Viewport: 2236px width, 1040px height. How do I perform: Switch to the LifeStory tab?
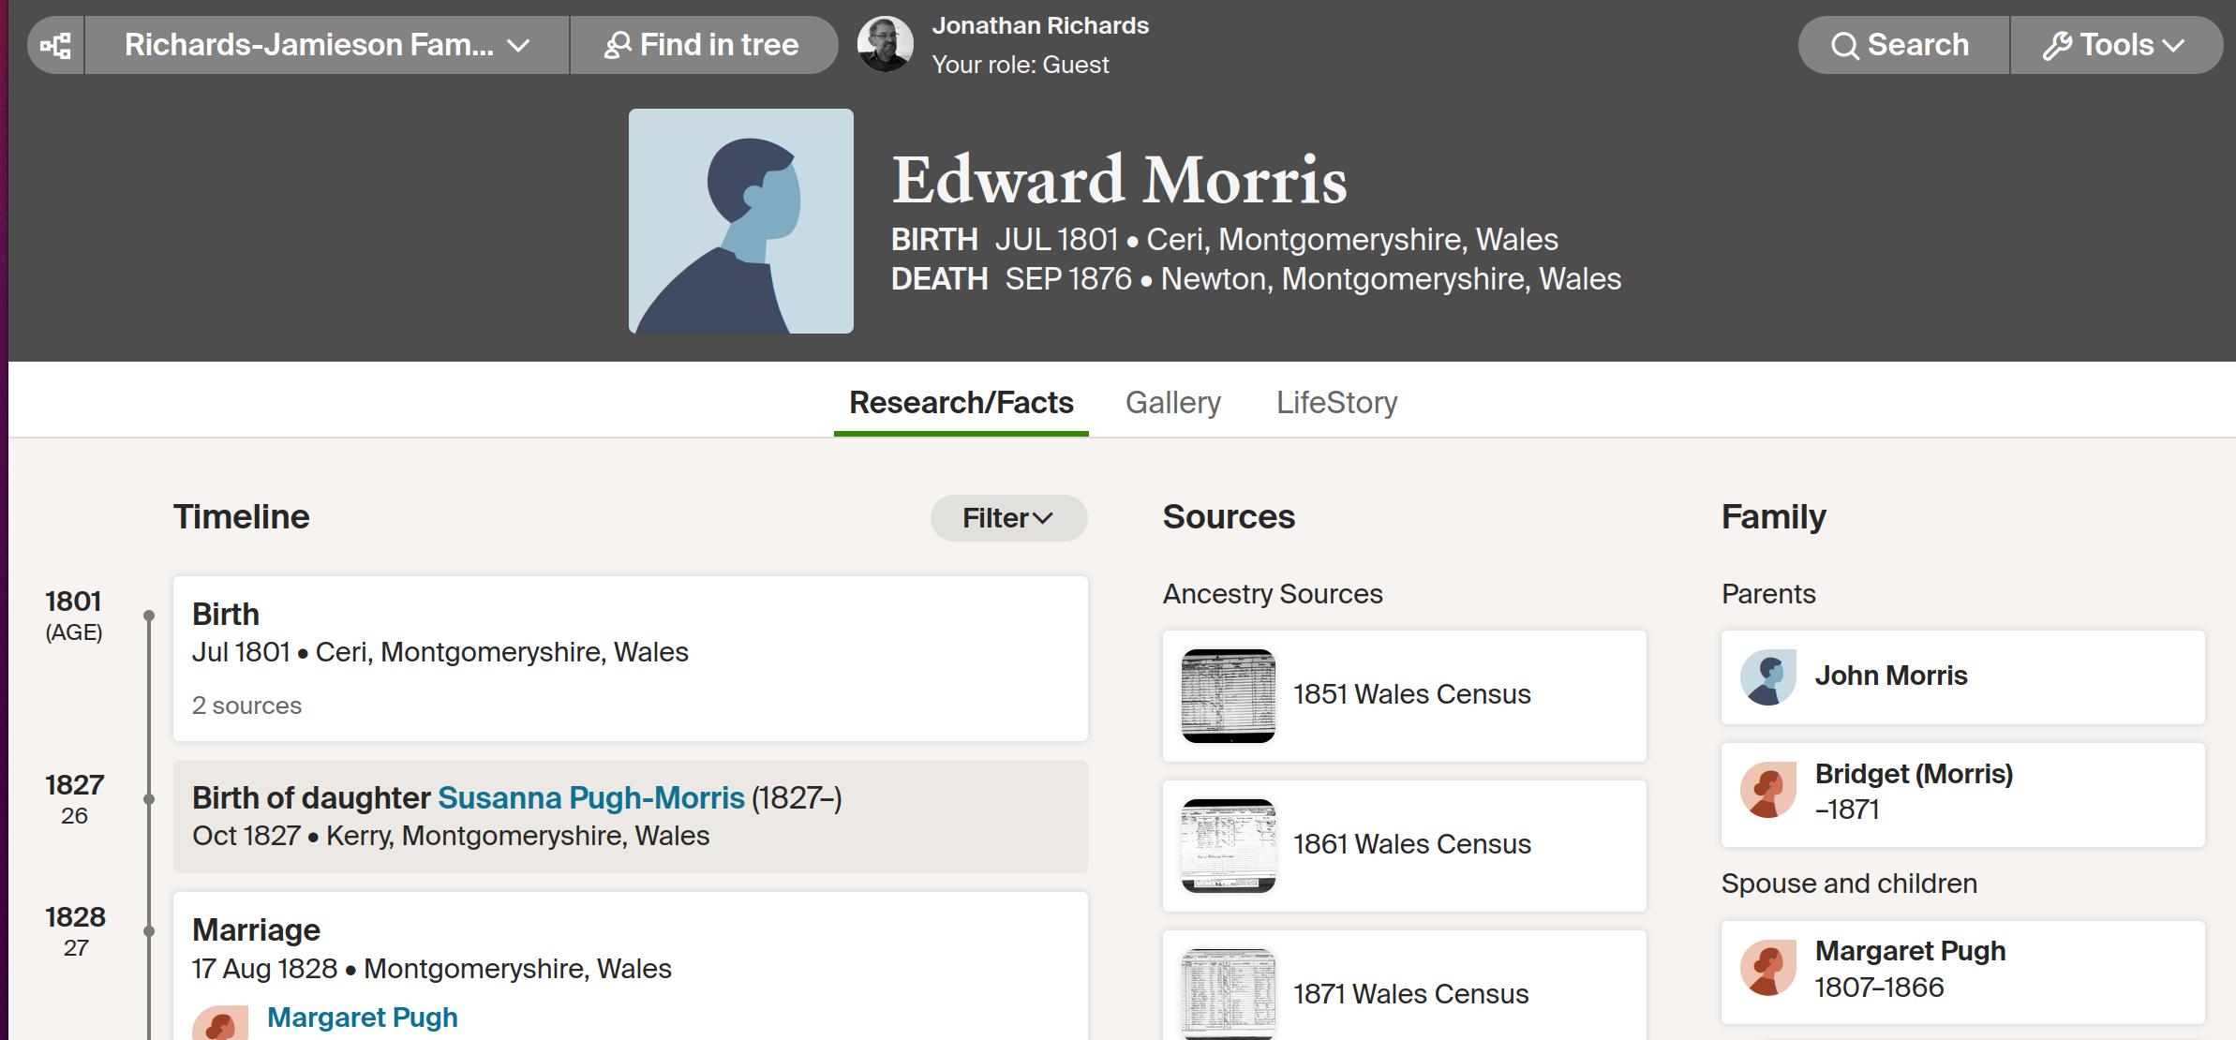pyautogui.click(x=1337, y=403)
